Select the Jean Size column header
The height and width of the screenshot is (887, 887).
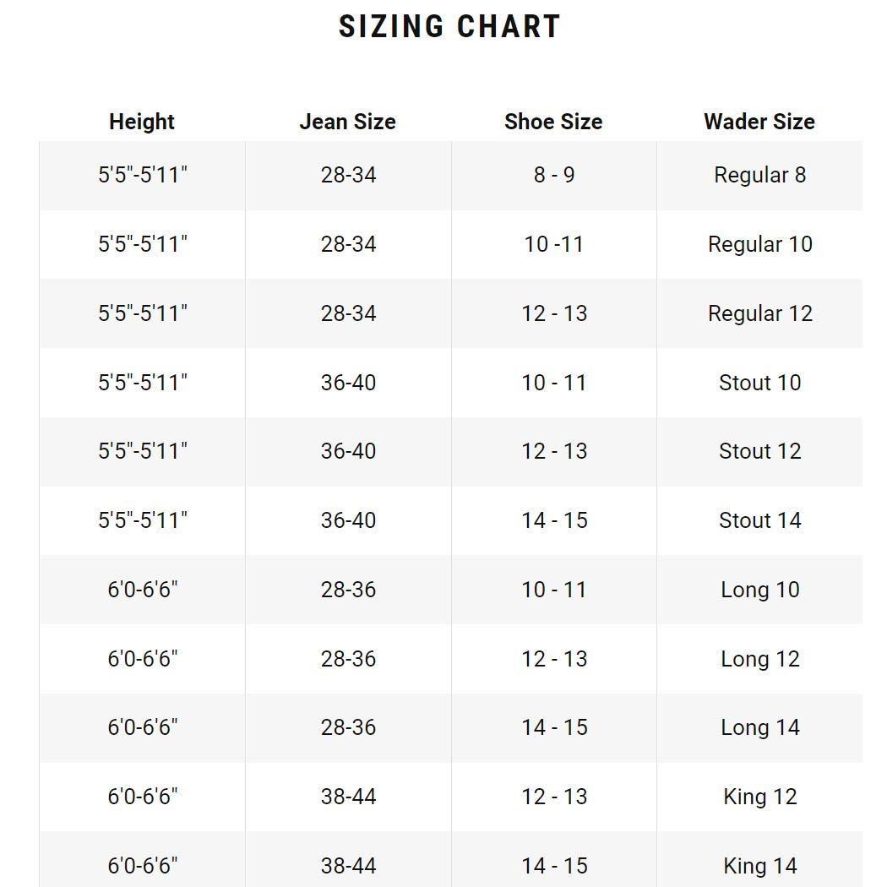click(x=348, y=122)
